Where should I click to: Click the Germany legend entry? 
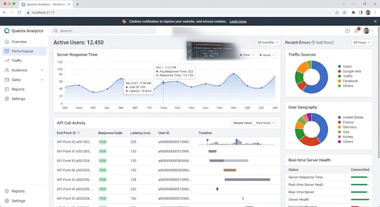tap(347, 127)
